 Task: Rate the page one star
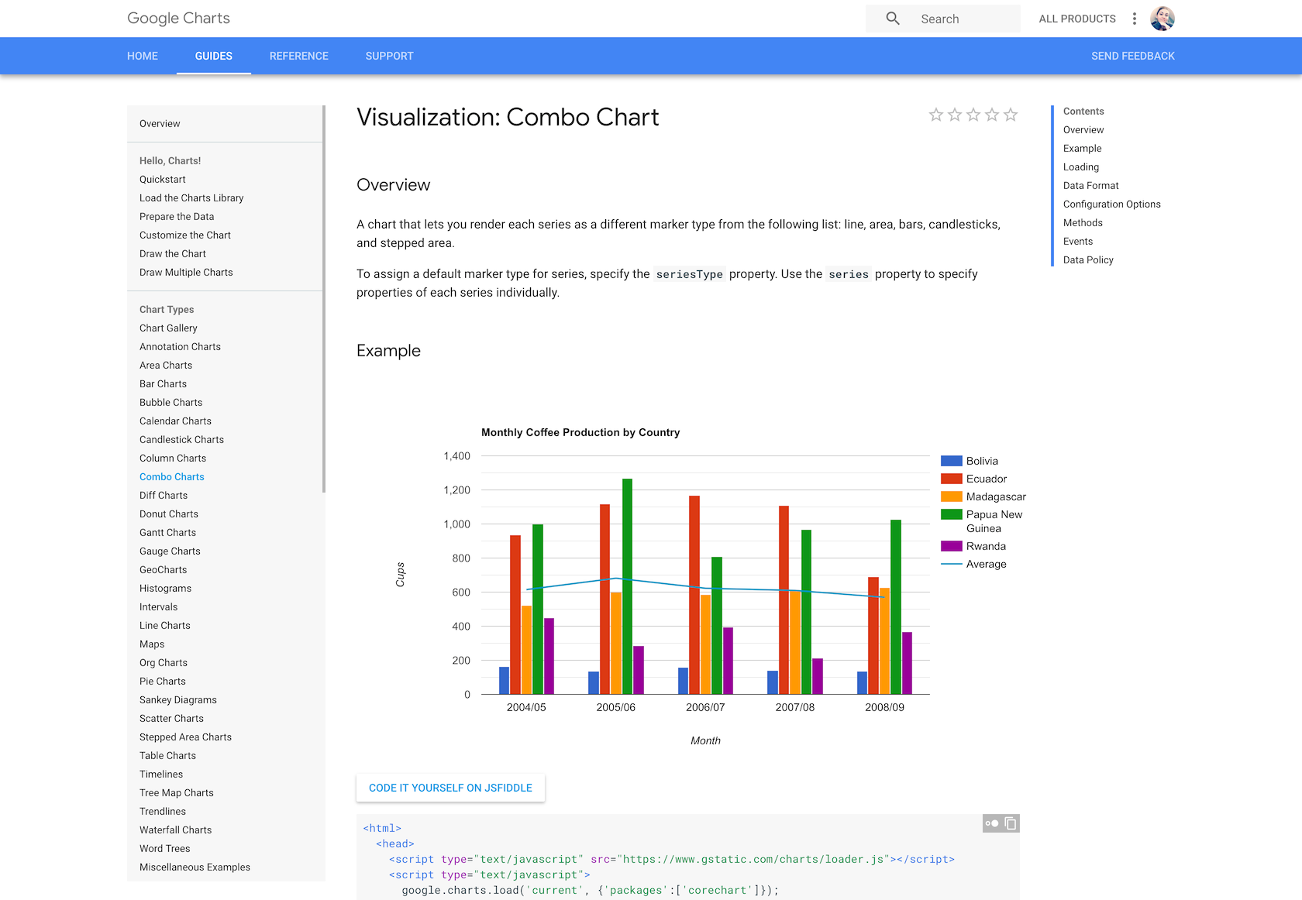(x=936, y=115)
